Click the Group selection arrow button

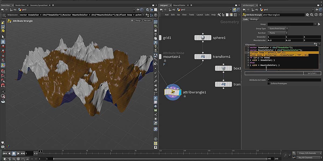coord(320,24)
